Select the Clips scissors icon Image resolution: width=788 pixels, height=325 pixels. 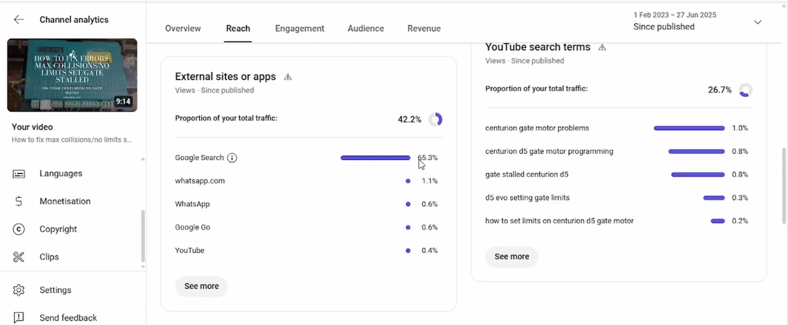pos(19,257)
